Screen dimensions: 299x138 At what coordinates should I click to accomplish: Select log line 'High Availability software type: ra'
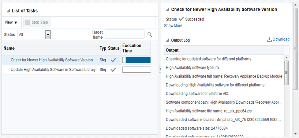(x=192, y=68)
